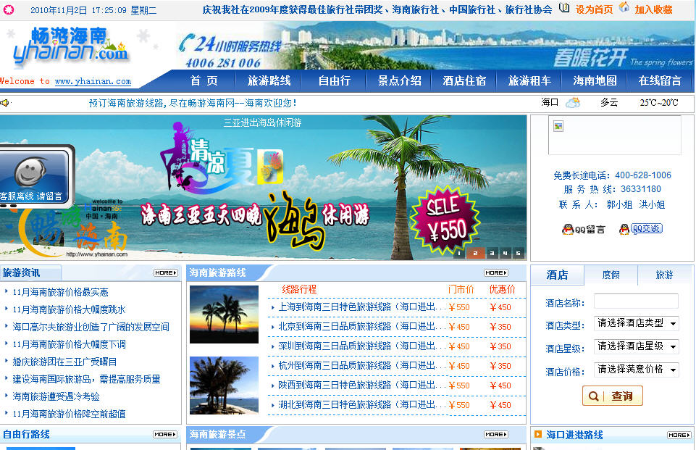Open the 请选择酒店星级 dropdown
Viewport: 696px width, 450px height.
click(636, 346)
